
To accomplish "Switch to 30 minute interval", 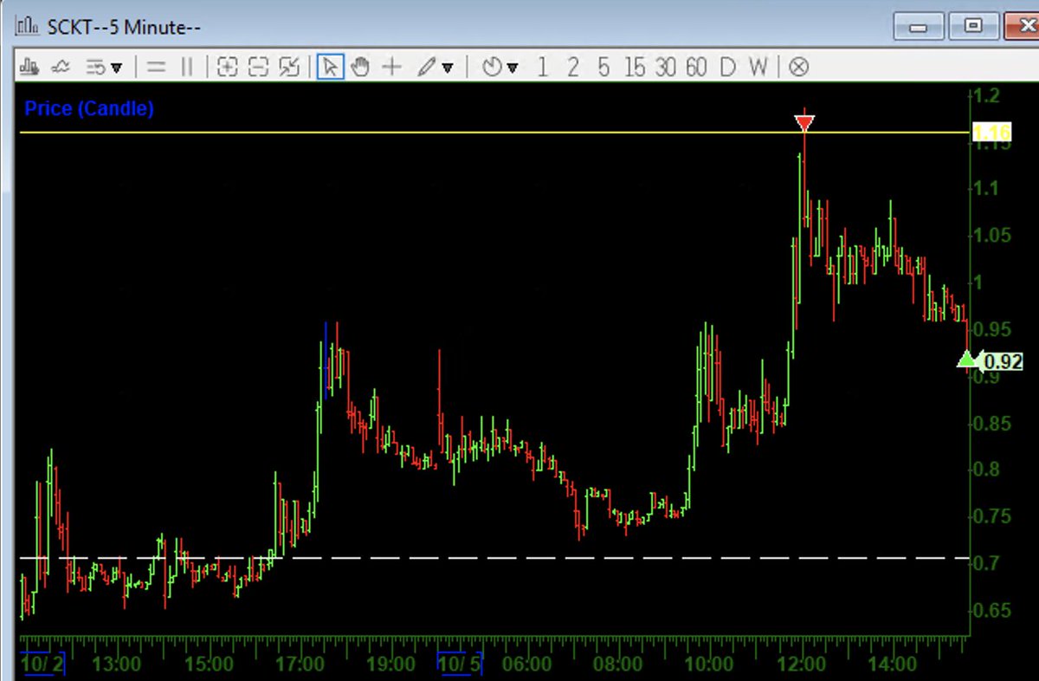I will click(x=665, y=67).
